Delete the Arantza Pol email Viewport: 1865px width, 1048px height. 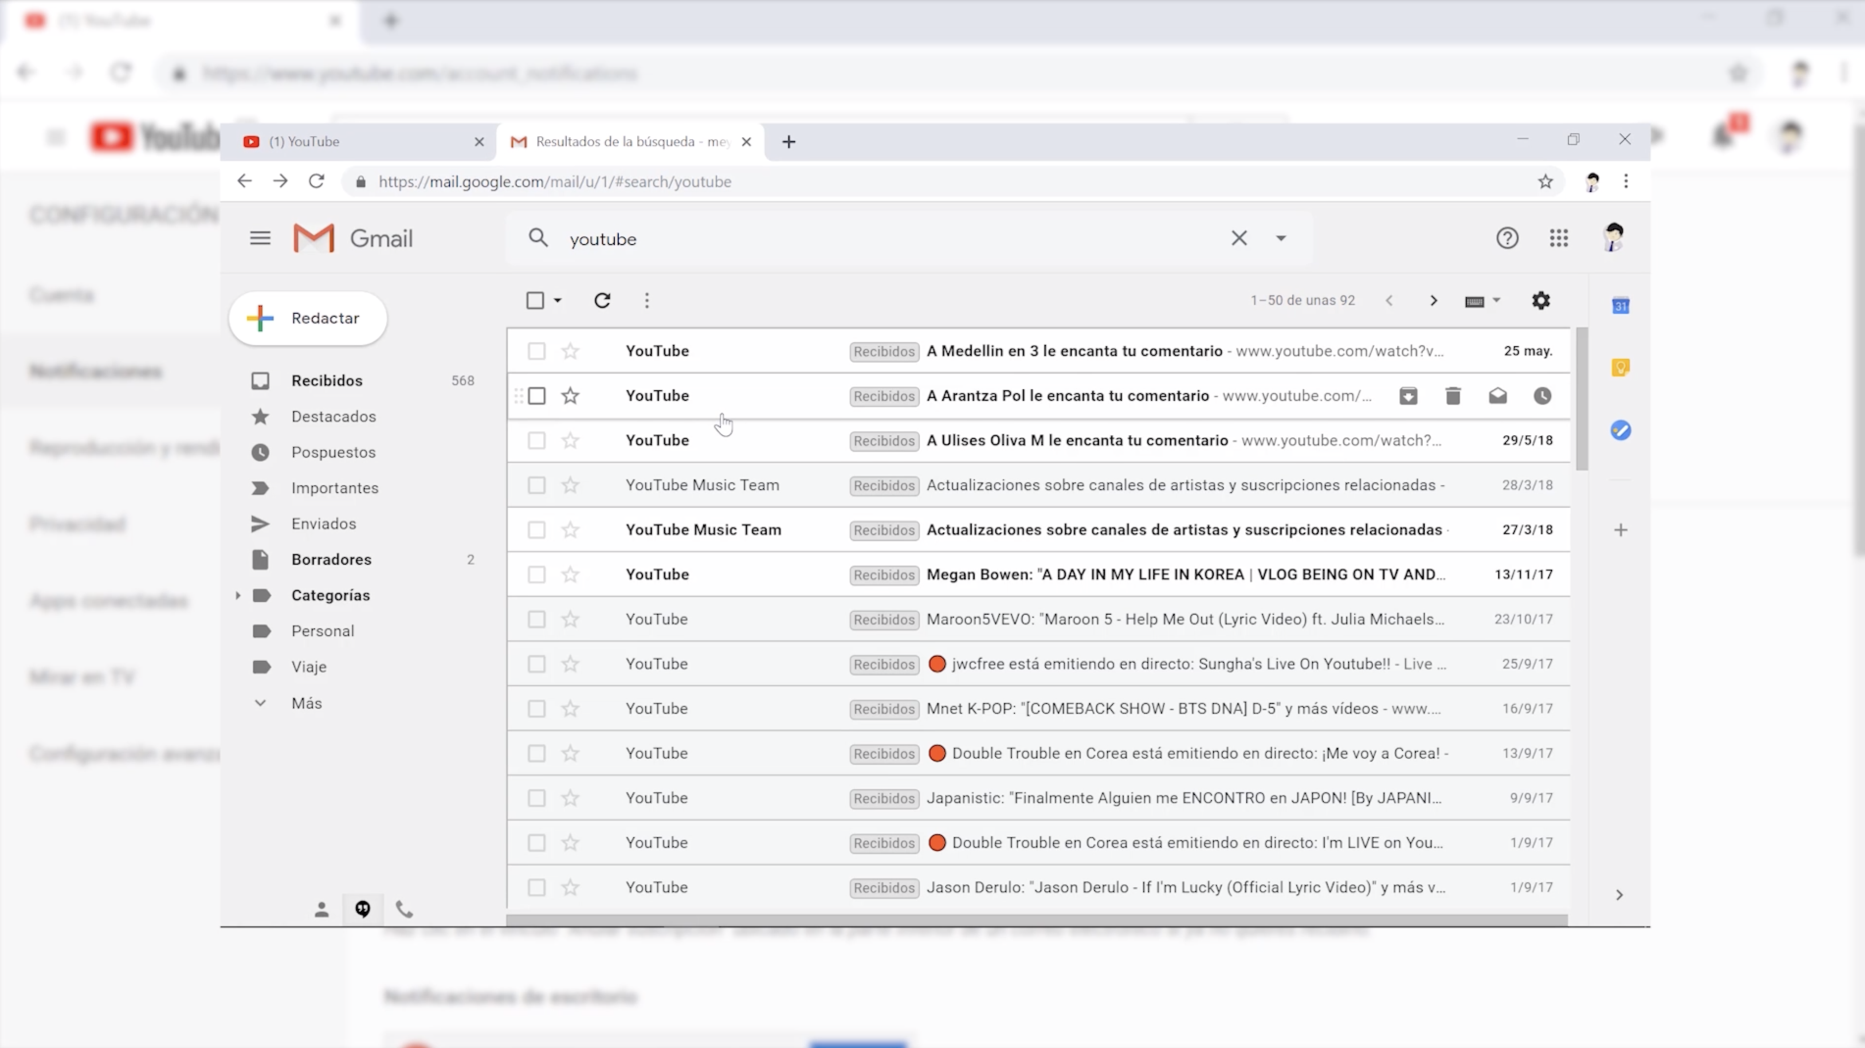pos(1453,396)
